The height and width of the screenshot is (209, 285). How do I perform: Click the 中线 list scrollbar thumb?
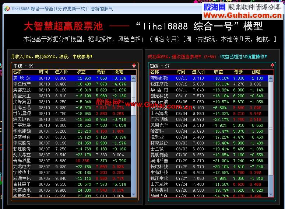133,98
